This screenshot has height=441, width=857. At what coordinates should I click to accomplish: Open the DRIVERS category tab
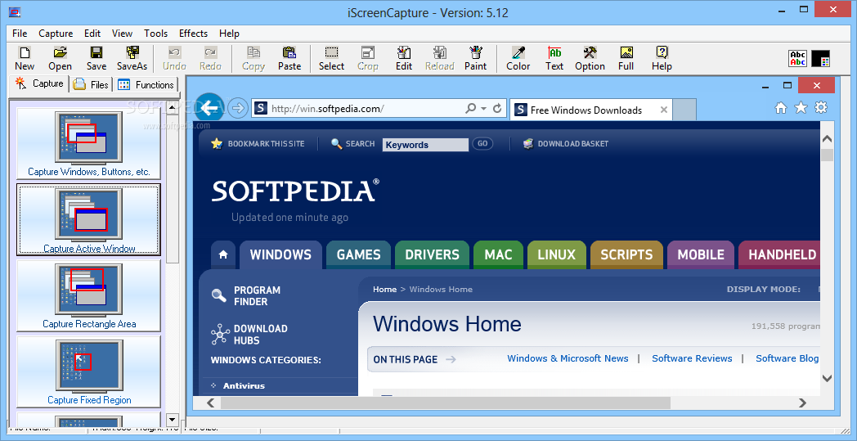click(x=432, y=254)
